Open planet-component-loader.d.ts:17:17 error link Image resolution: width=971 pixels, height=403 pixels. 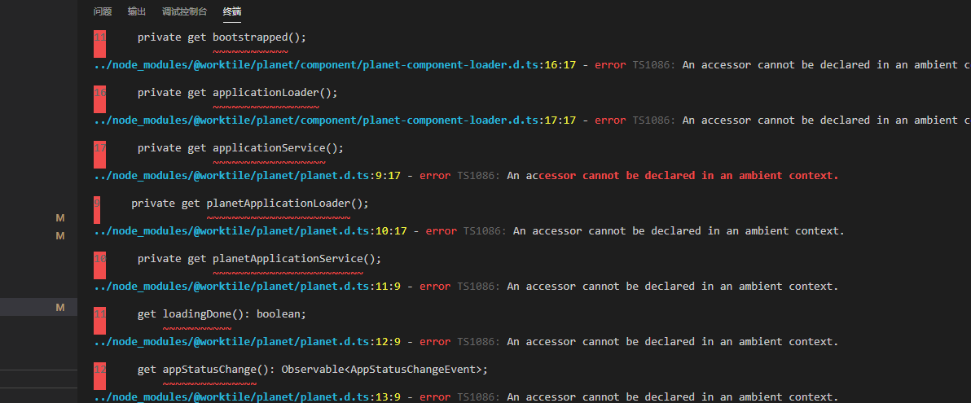click(x=335, y=120)
